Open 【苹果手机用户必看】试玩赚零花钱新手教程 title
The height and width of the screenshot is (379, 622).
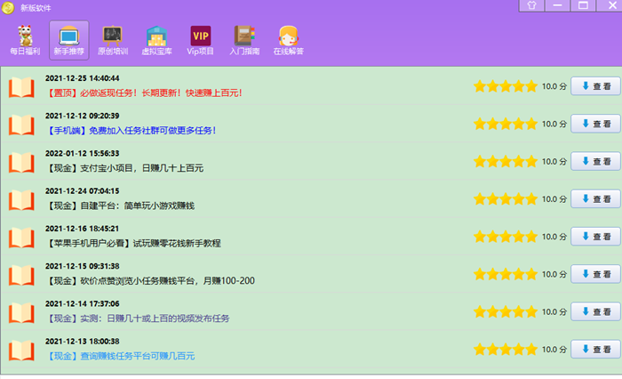[133, 243]
